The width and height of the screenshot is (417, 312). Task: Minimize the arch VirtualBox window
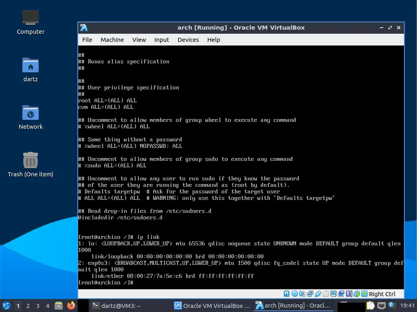tap(382, 28)
